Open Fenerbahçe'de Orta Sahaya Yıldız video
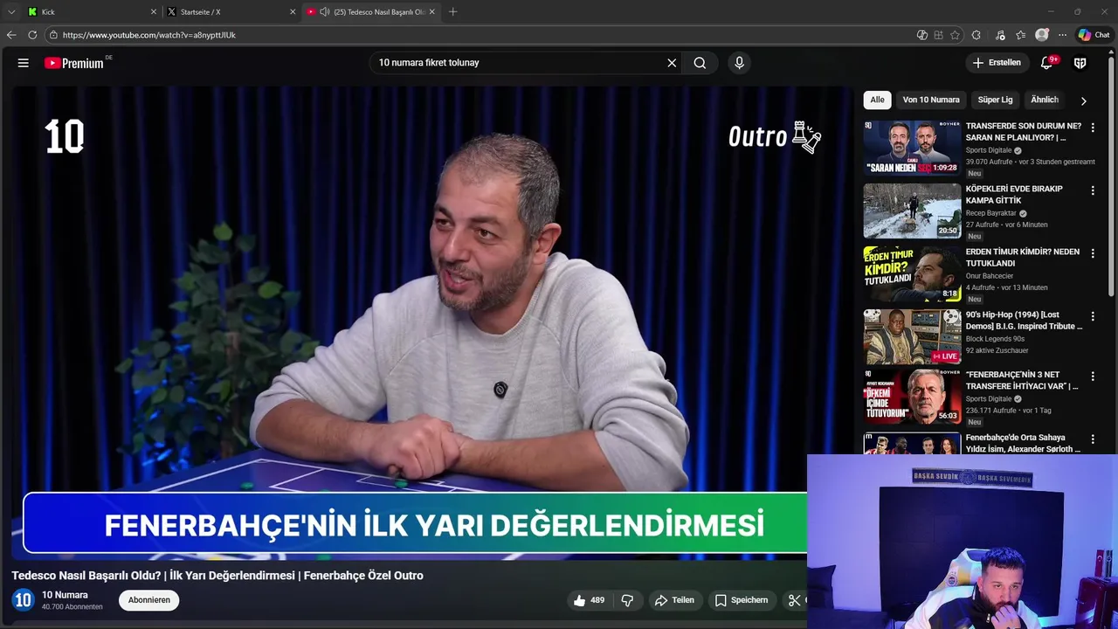1118x629 pixels. 1022,443
